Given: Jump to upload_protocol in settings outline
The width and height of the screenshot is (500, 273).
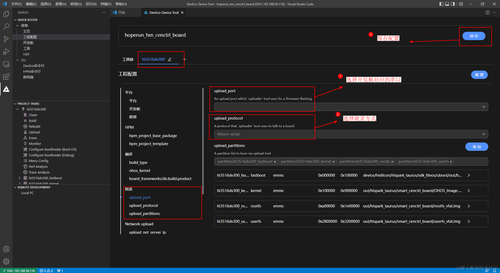Looking at the screenshot, I should (143, 206).
